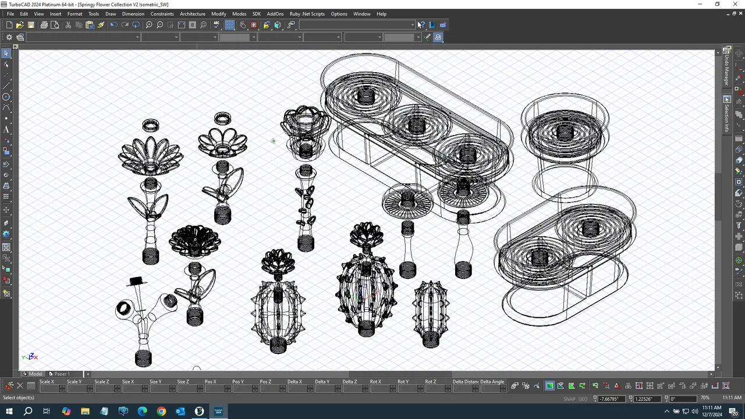Select the Text 'A' tool
The height and width of the screenshot is (419, 745).
(x=6, y=130)
